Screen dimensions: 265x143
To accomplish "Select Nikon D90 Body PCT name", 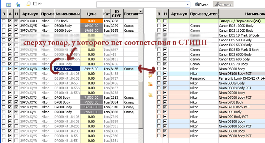I will pyautogui.click(x=234, y=117).
